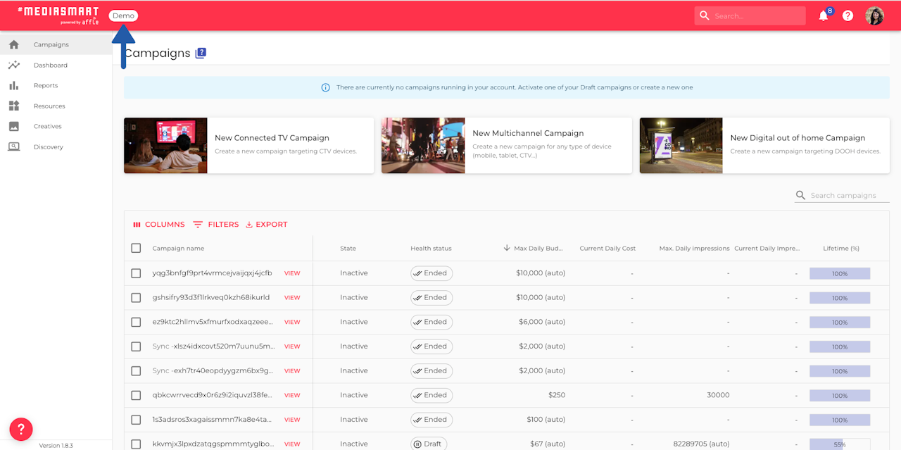Open the user profile avatar
The image size is (901, 450).
point(874,15)
